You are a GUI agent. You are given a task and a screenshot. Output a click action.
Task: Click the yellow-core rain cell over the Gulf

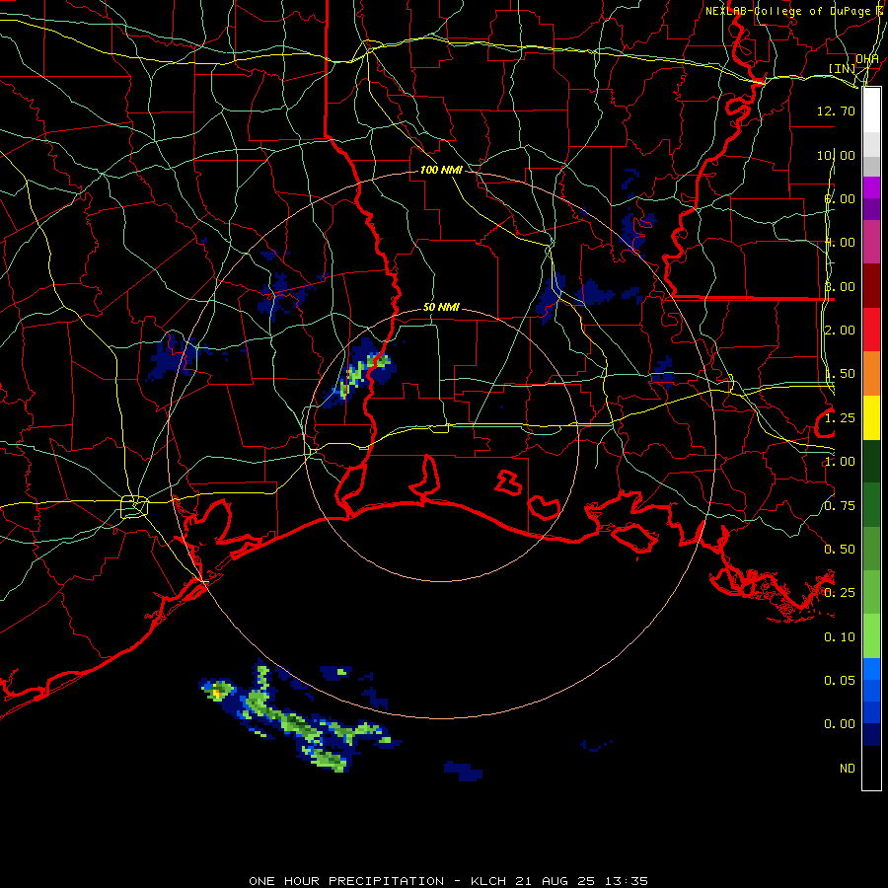click(x=216, y=692)
